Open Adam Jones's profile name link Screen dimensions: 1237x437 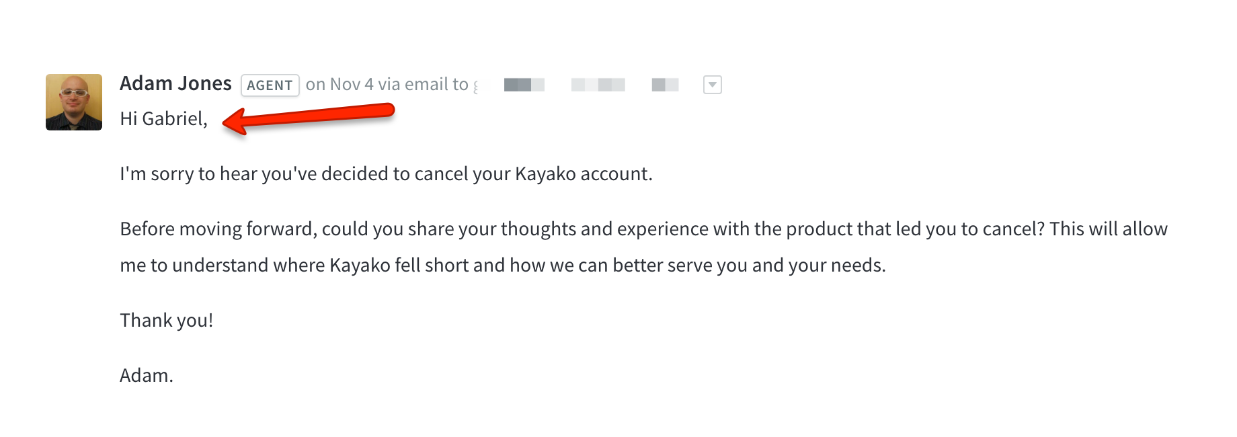tap(175, 83)
